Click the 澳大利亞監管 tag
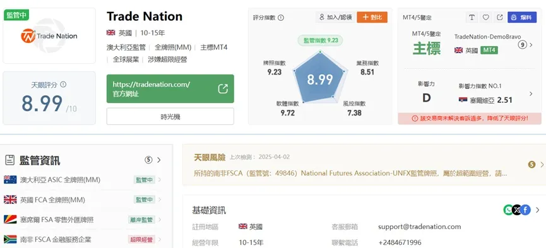Screen dimensions: 546x248 (126, 47)
